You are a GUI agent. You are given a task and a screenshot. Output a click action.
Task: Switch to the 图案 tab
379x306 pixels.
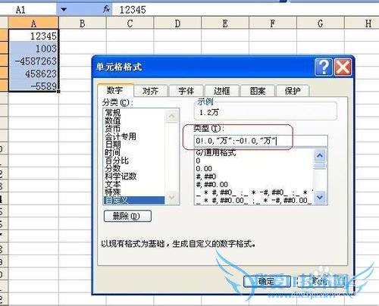(258, 91)
